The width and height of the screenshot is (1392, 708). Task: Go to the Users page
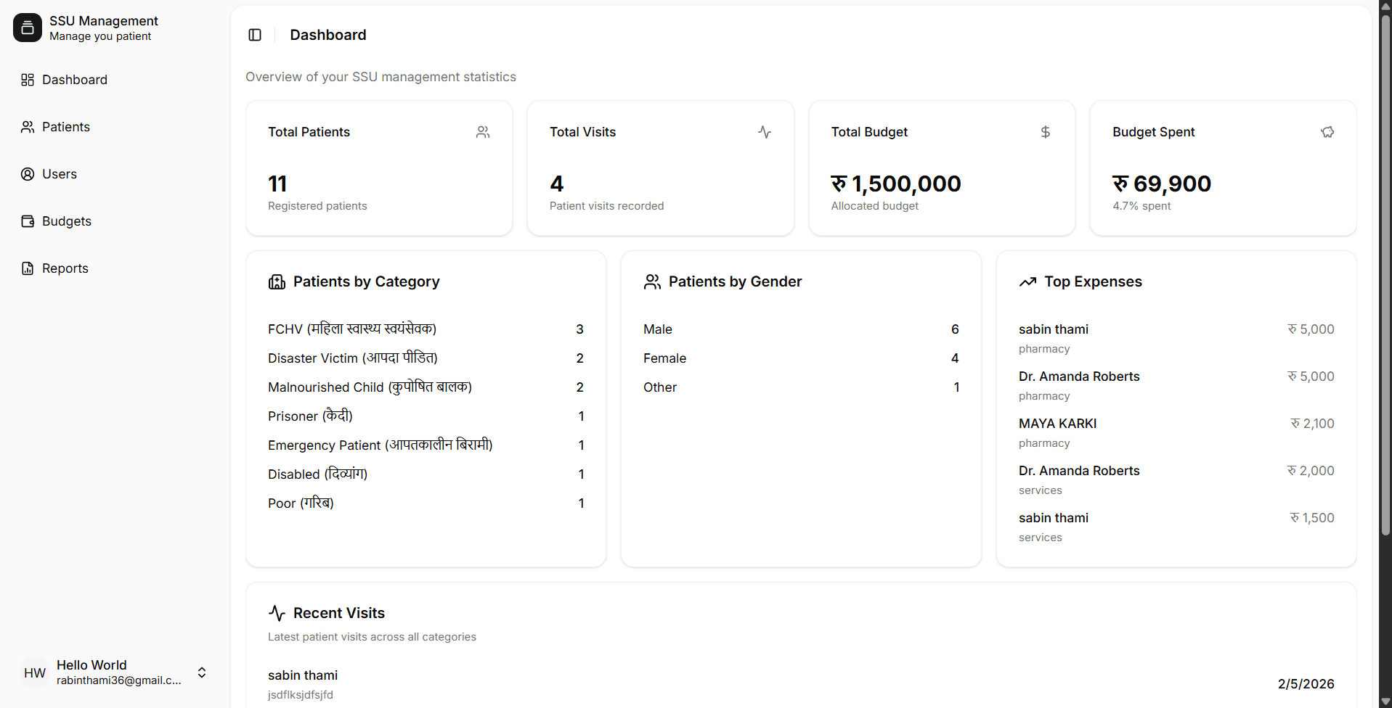pyautogui.click(x=59, y=173)
